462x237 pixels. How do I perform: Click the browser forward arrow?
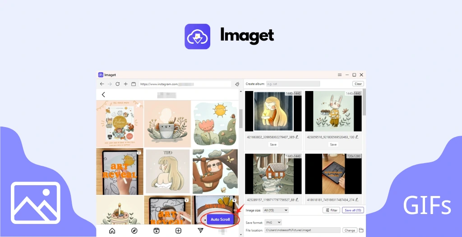pos(110,84)
